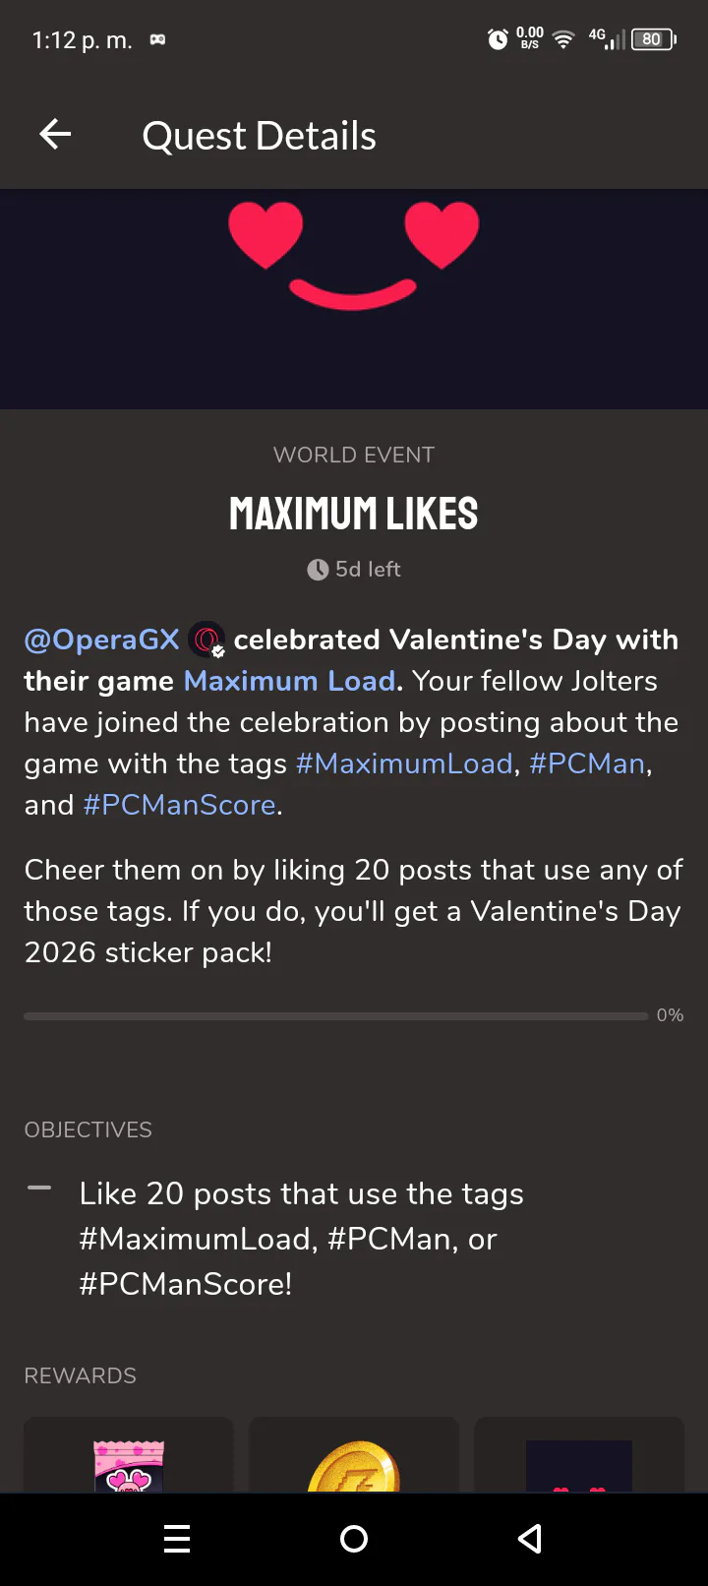The height and width of the screenshot is (1586, 708).
Task: Tap the OperaGX verified avatar icon
Action: (x=206, y=640)
